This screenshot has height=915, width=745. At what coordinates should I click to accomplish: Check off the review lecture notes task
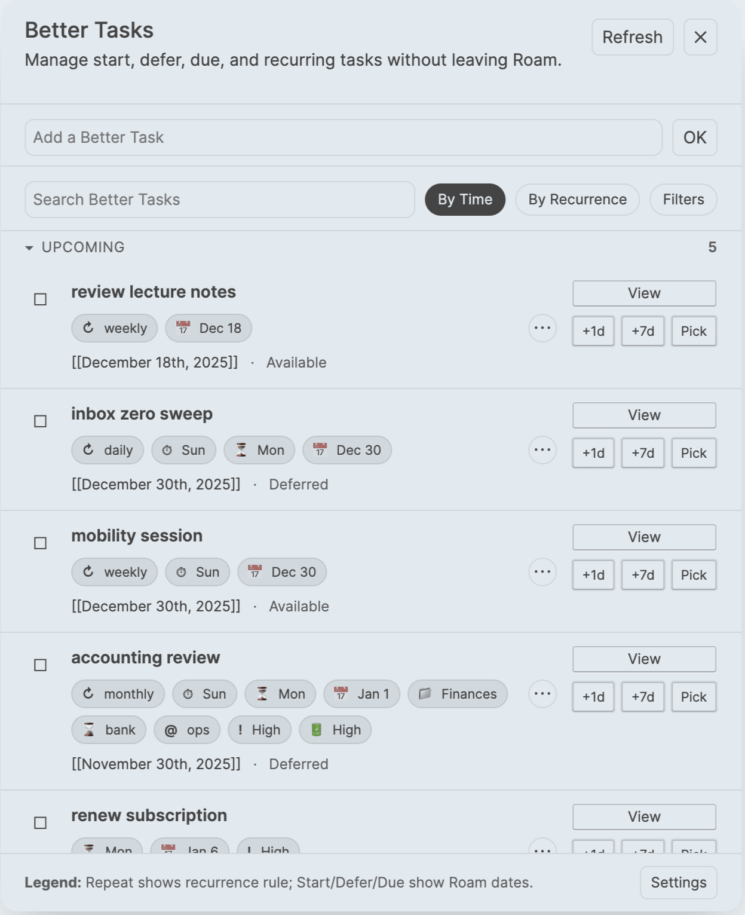pyautogui.click(x=40, y=299)
